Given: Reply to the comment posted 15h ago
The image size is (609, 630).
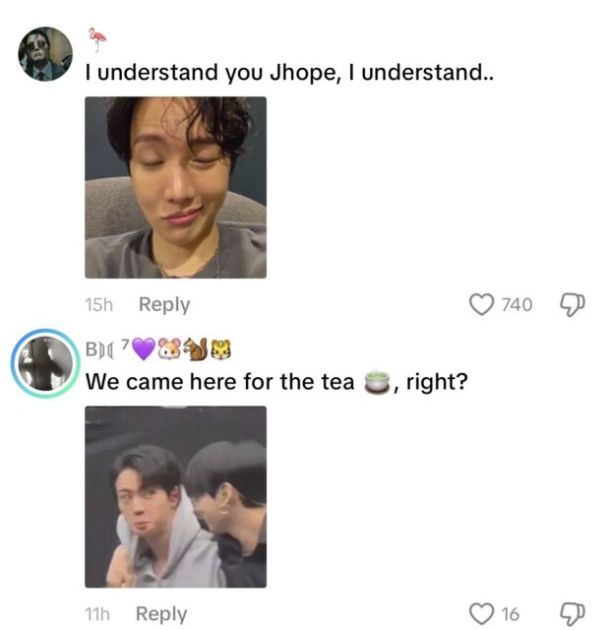Looking at the screenshot, I should [x=164, y=304].
